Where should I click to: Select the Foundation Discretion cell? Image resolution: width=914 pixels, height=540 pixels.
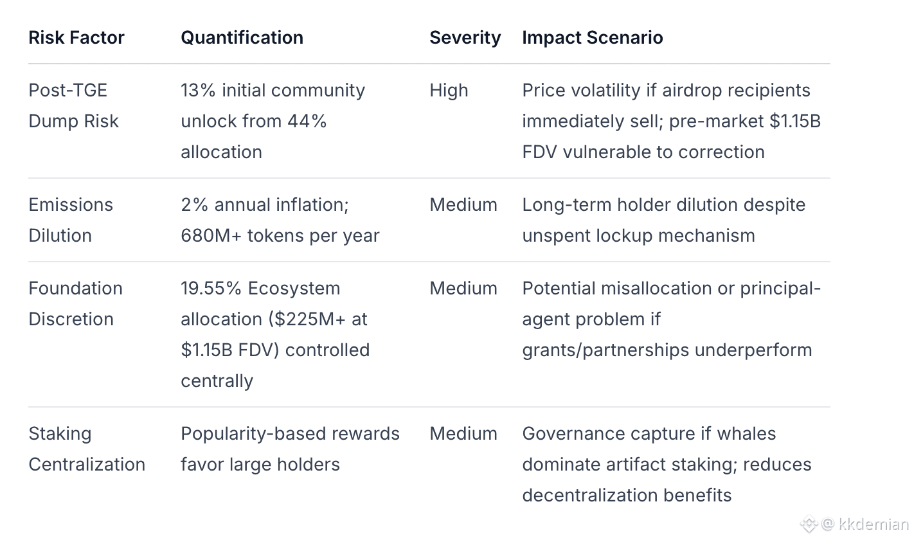click(75, 303)
